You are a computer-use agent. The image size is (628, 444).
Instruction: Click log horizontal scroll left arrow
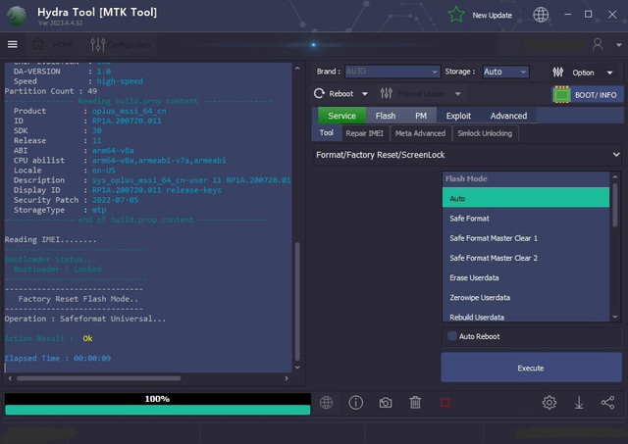(10, 378)
